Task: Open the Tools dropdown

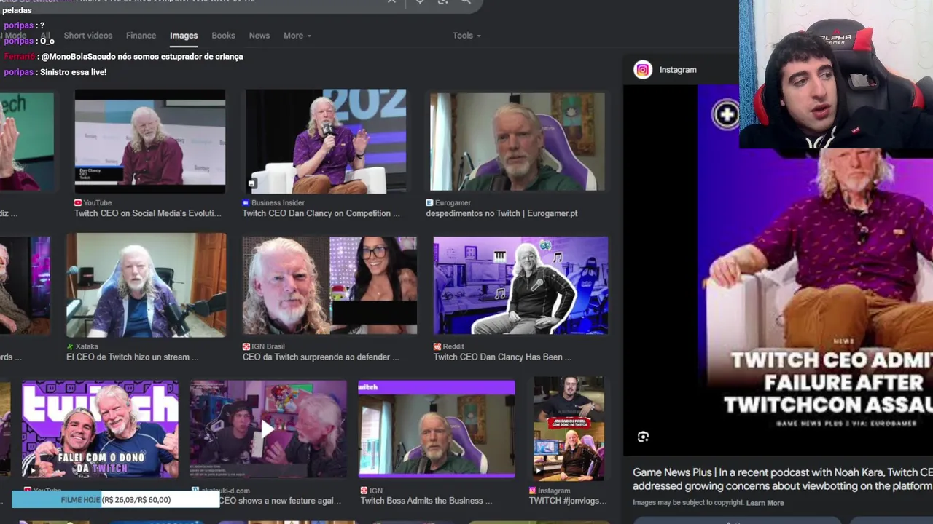Action: pos(467,36)
